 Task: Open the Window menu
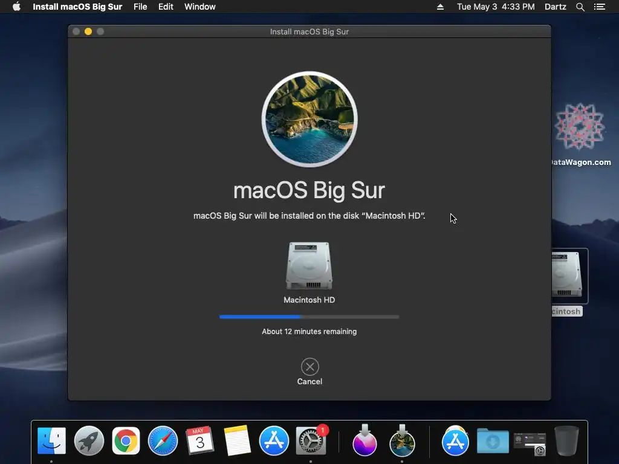pos(199,7)
